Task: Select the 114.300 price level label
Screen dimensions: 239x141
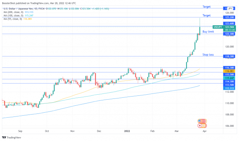Action: [x=229, y=82]
